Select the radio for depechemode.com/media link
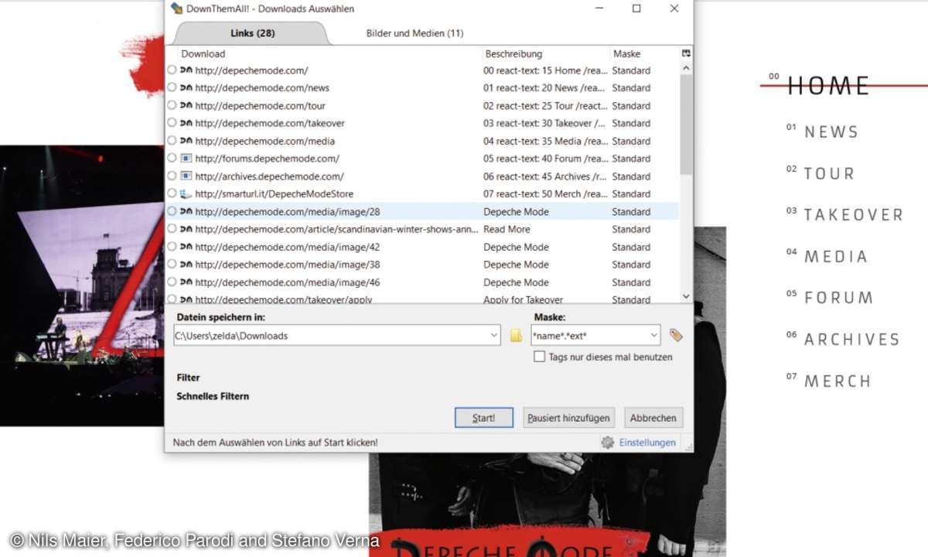This screenshot has height=557, width=928. 172,141
